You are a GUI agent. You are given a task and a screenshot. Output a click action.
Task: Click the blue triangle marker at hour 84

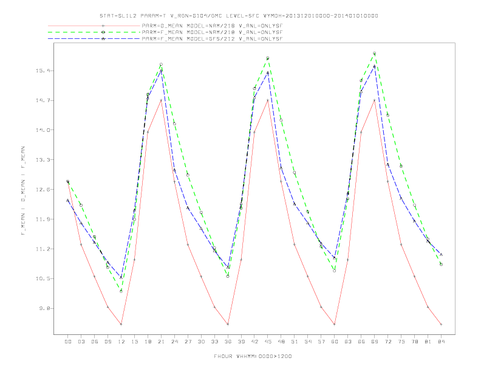441,255
